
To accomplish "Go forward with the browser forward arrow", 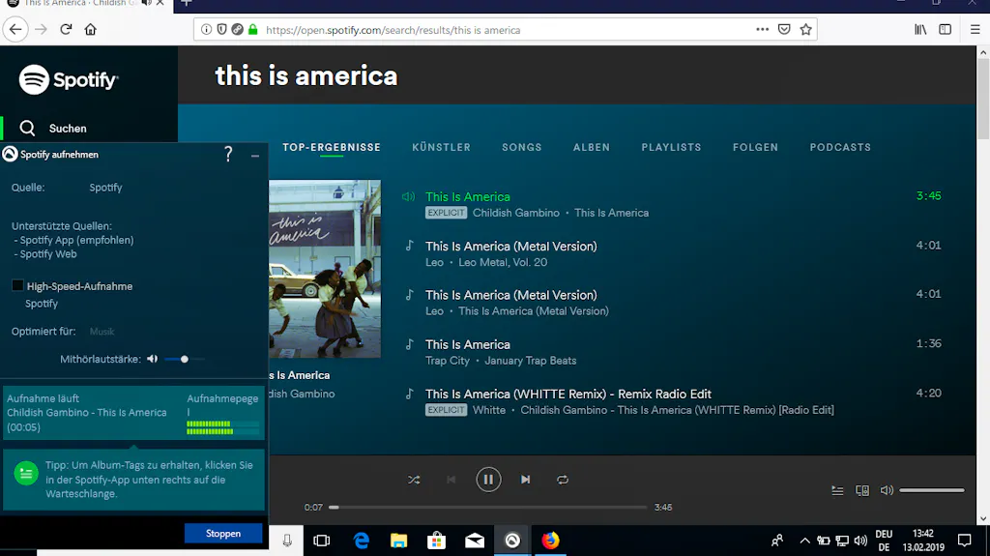I will (x=41, y=30).
